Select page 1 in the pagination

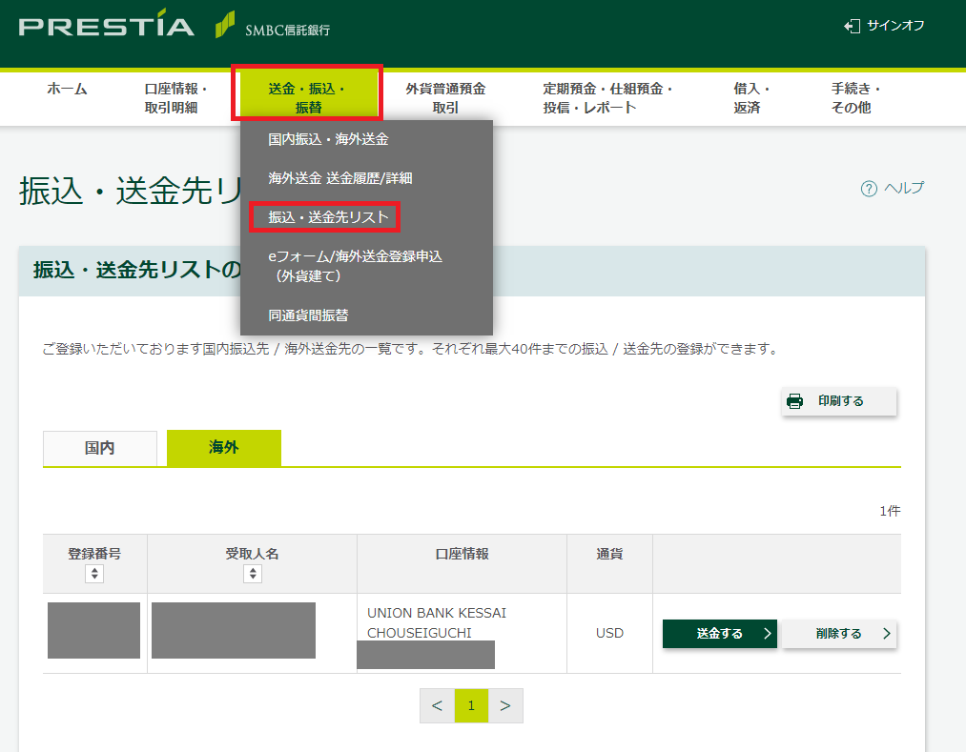tap(471, 705)
